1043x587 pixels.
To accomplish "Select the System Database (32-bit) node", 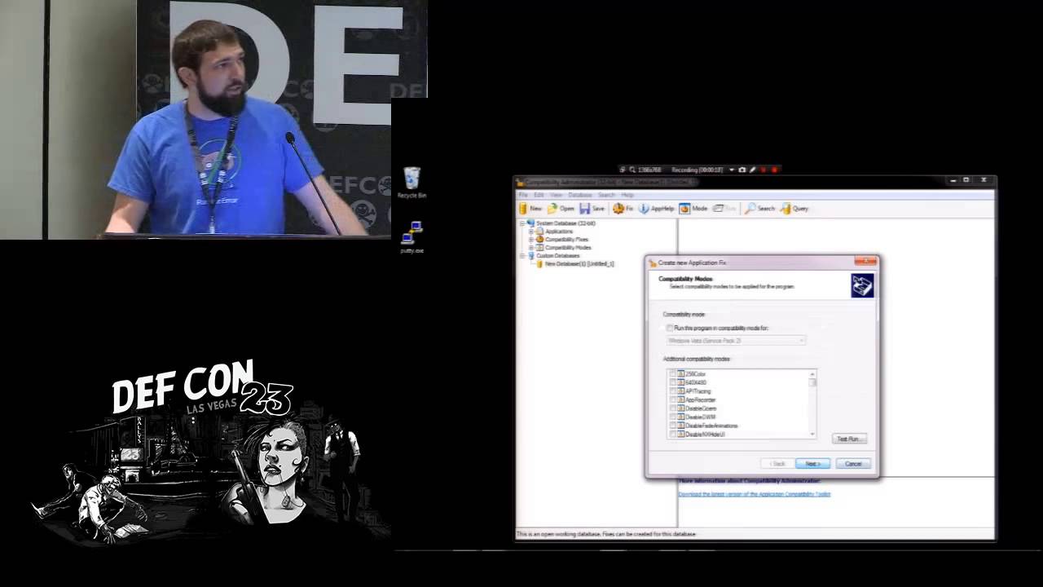I will point(566,223).
